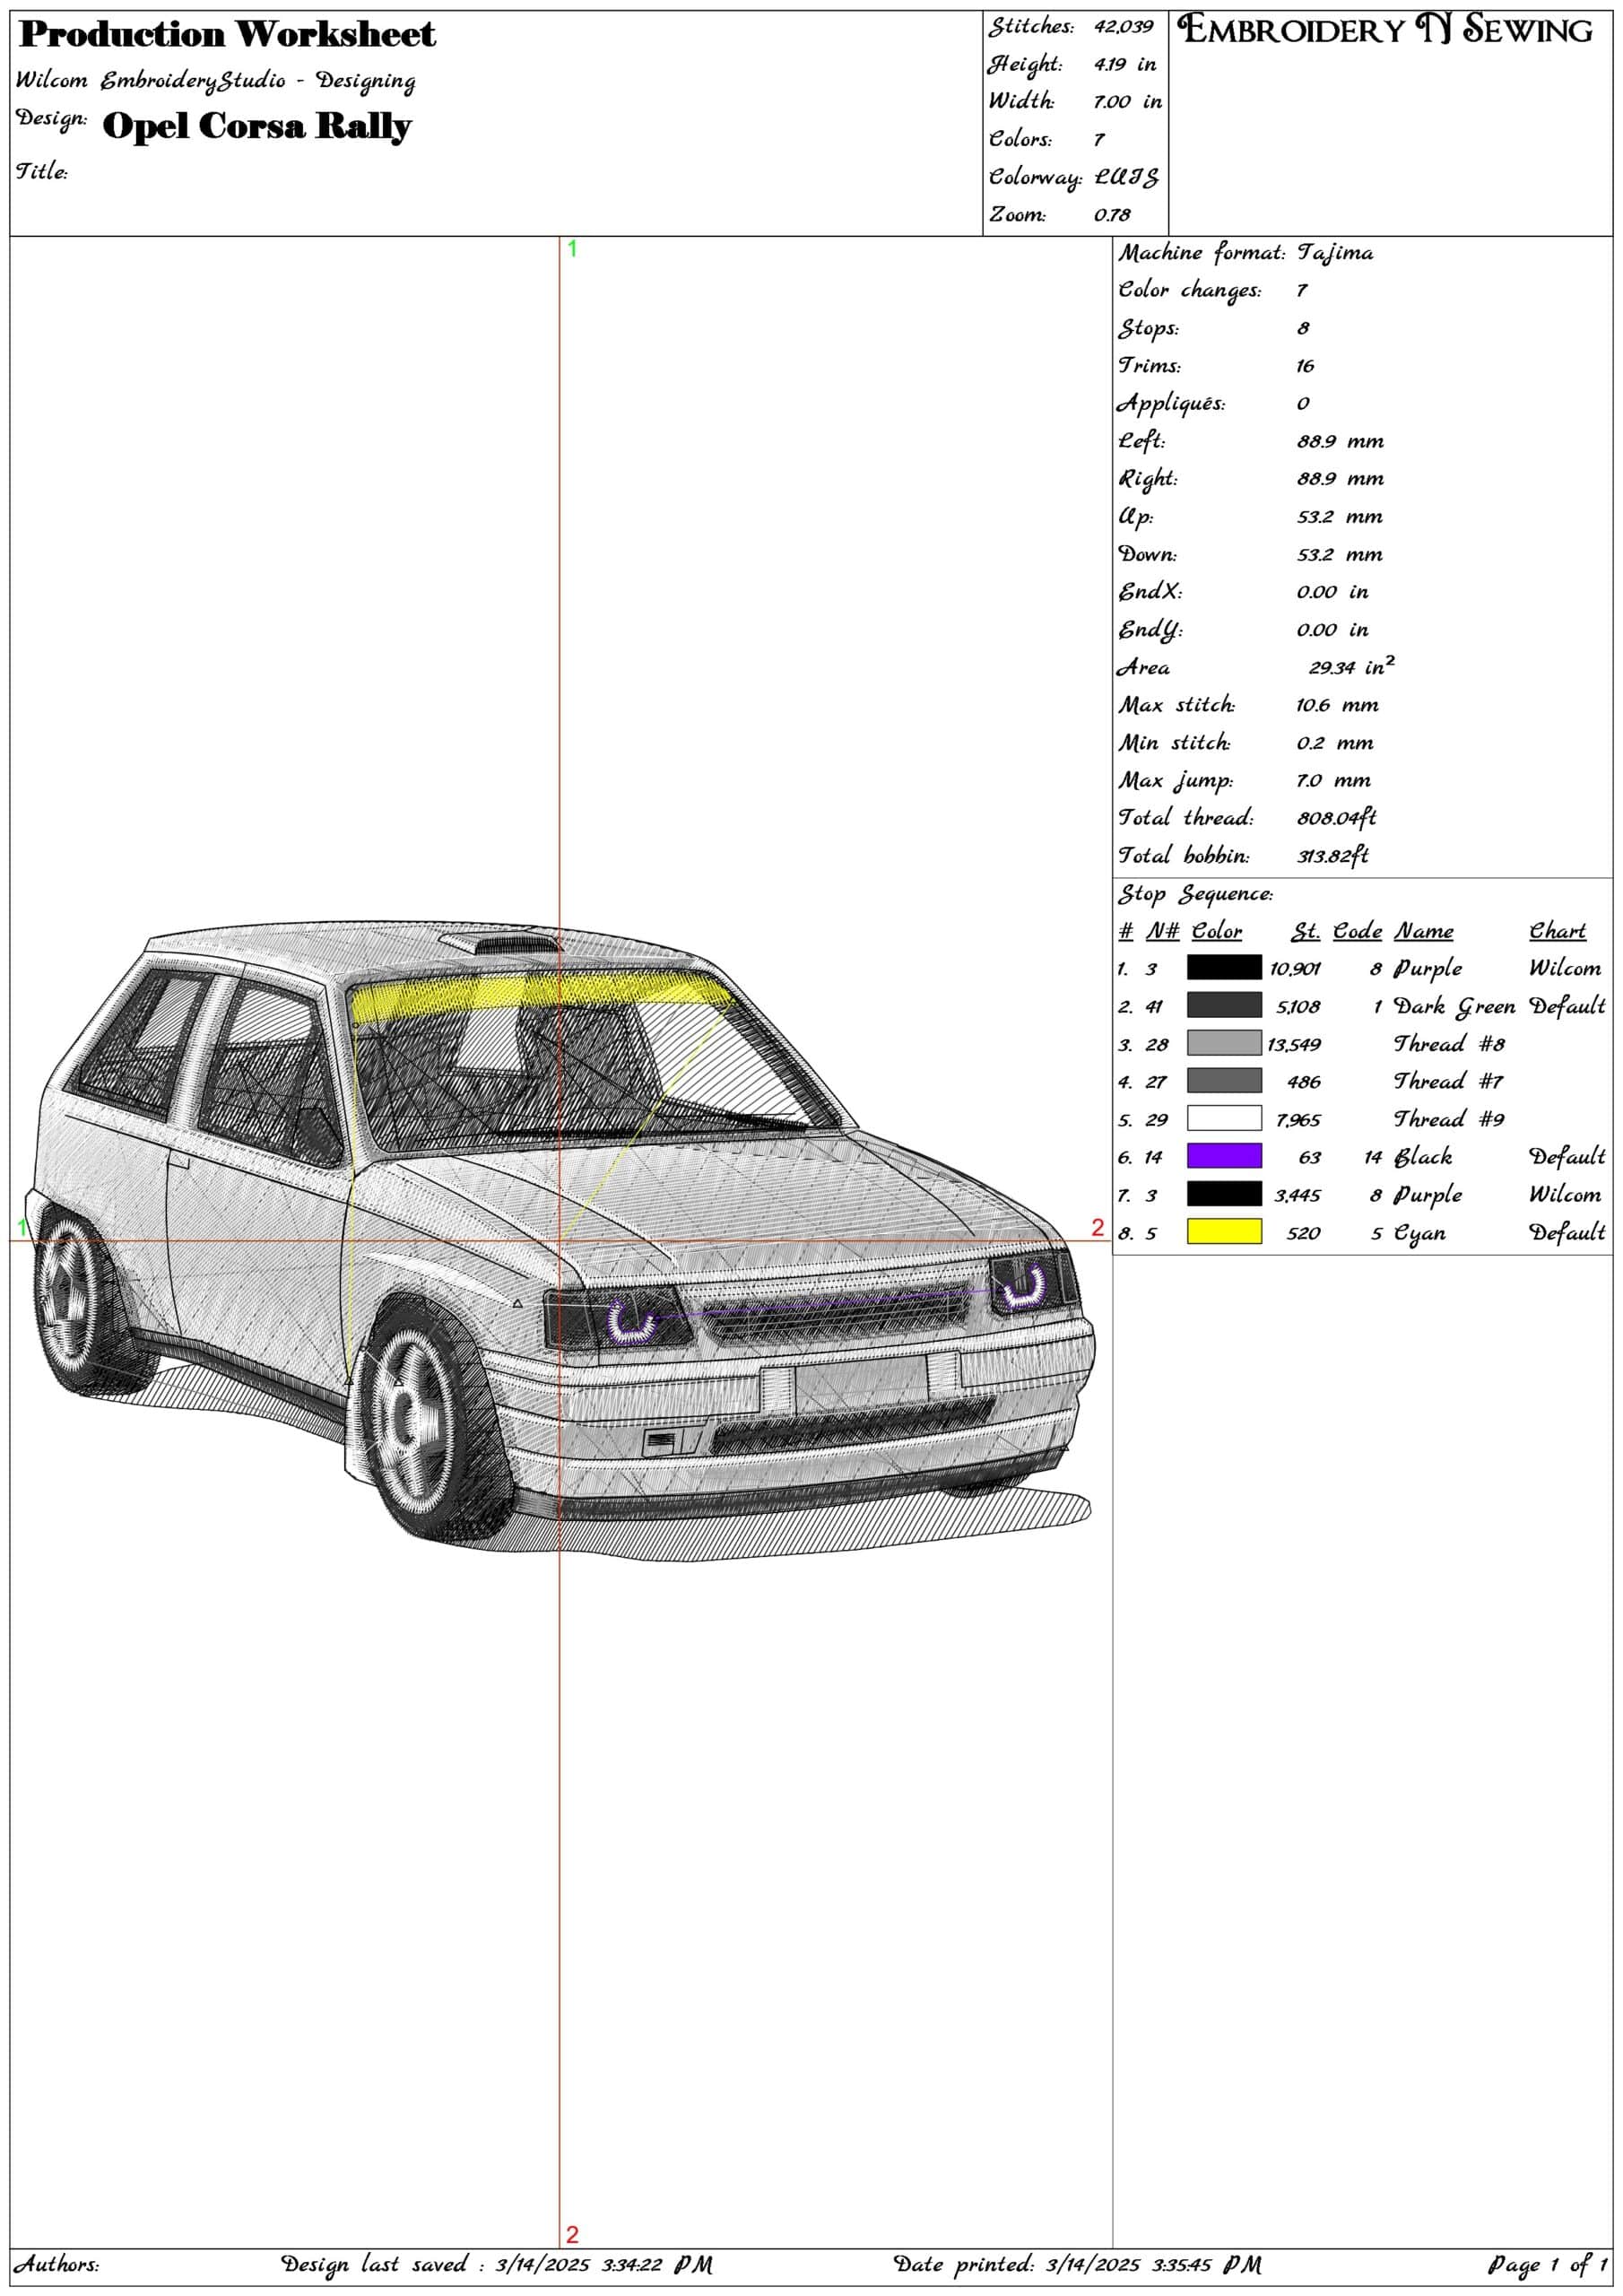1623x2296 pixels.
Task: Click the light gray Thread #8 swatch
Action: click(1224, 1043)
